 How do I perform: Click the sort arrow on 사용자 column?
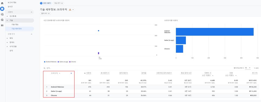pyautogui.click(x=85, y=73)
